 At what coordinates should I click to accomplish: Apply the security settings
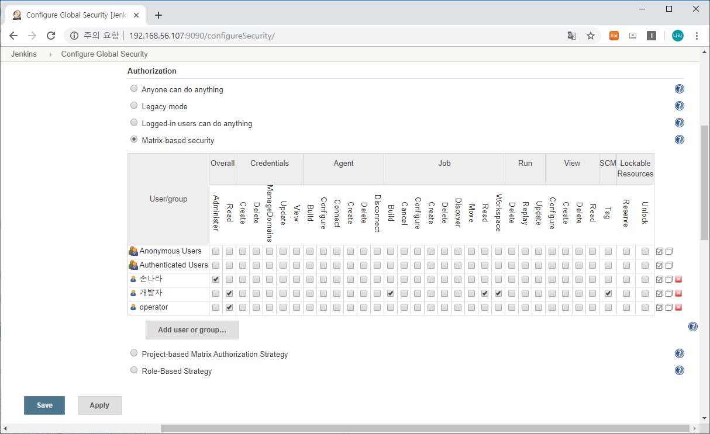click(99, 405)
